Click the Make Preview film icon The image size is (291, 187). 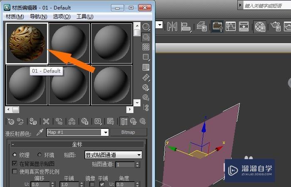(146, 77)
